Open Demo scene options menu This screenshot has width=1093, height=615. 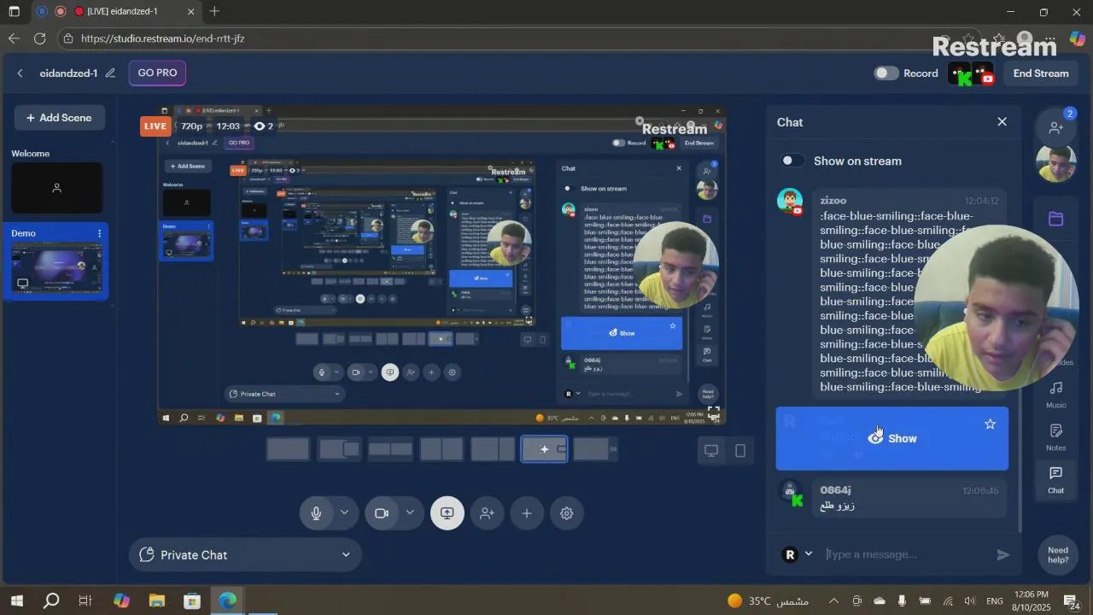click(99, 233)
